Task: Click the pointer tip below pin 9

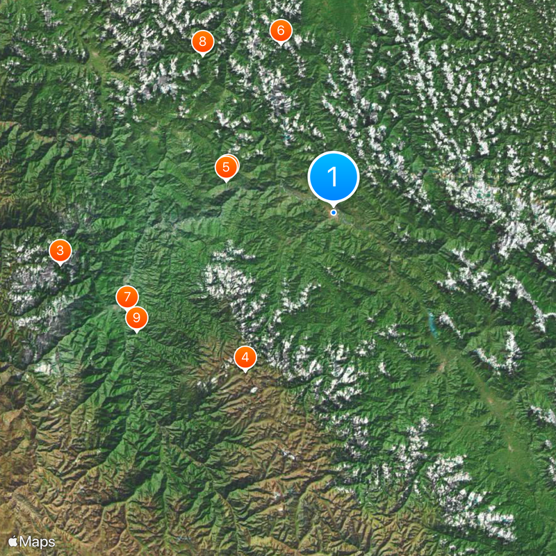Action: point(136,332)
